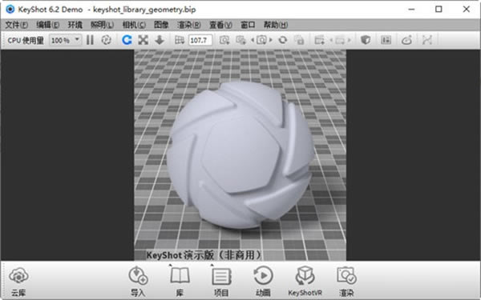Go to the previous studio arrow
Screen dimensions: 481x300
click(x=331, y=40)
